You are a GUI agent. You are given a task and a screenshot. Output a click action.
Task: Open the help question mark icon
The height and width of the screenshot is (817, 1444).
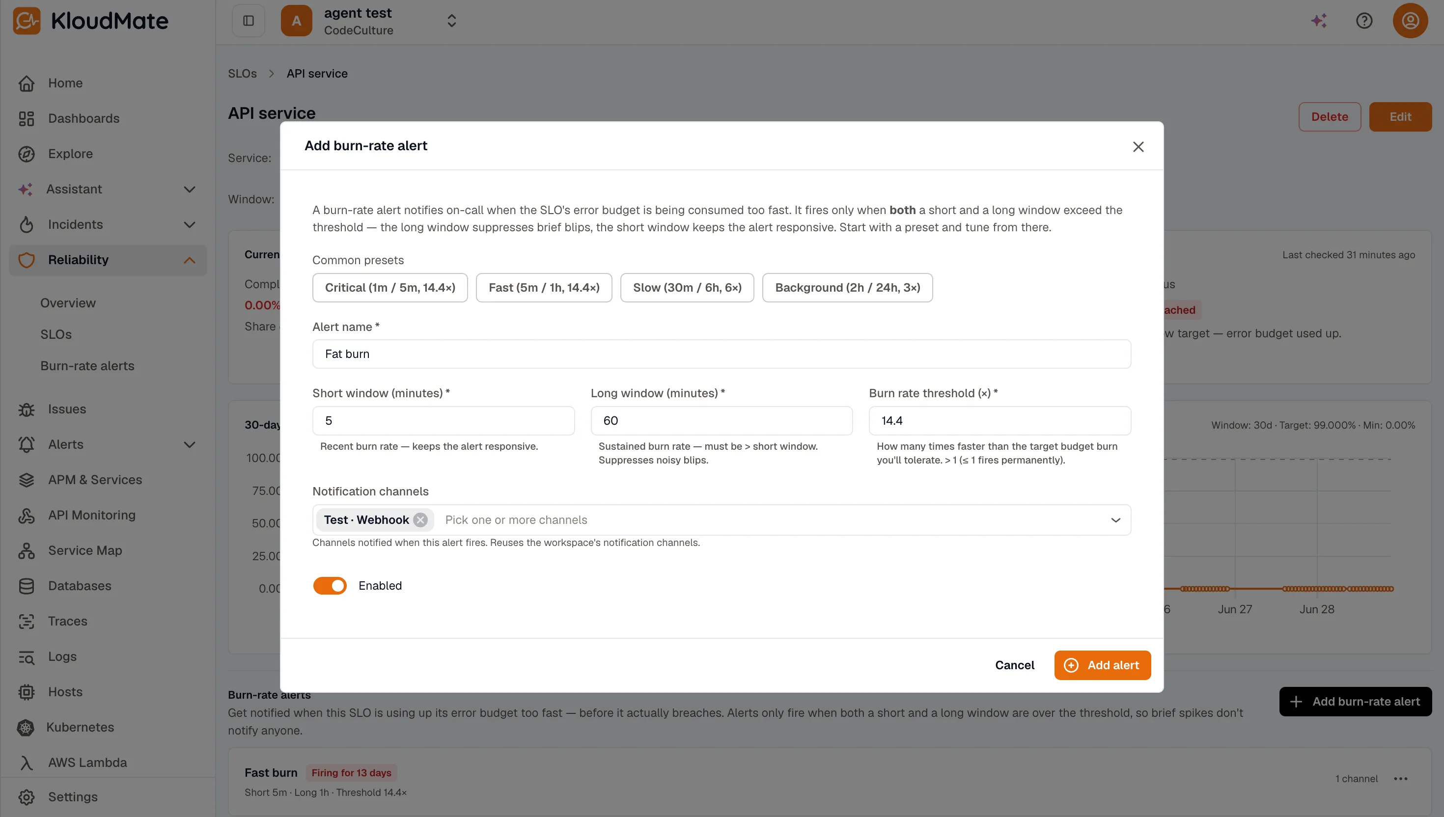pyautogui.click(x=1364, y=21)
